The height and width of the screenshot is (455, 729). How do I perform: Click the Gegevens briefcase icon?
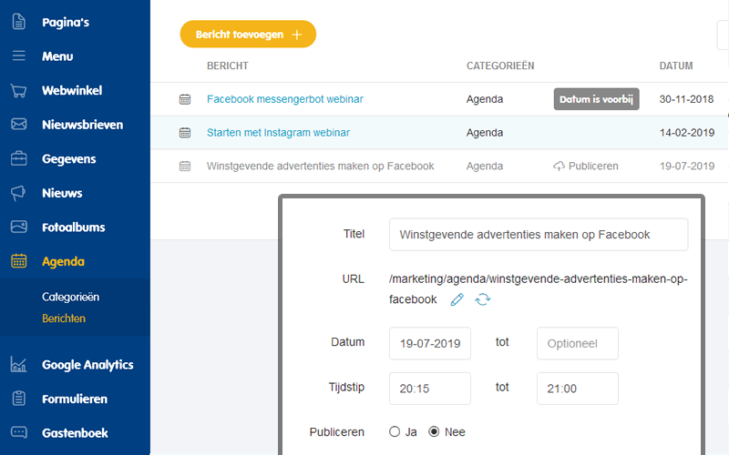[18, 158]
